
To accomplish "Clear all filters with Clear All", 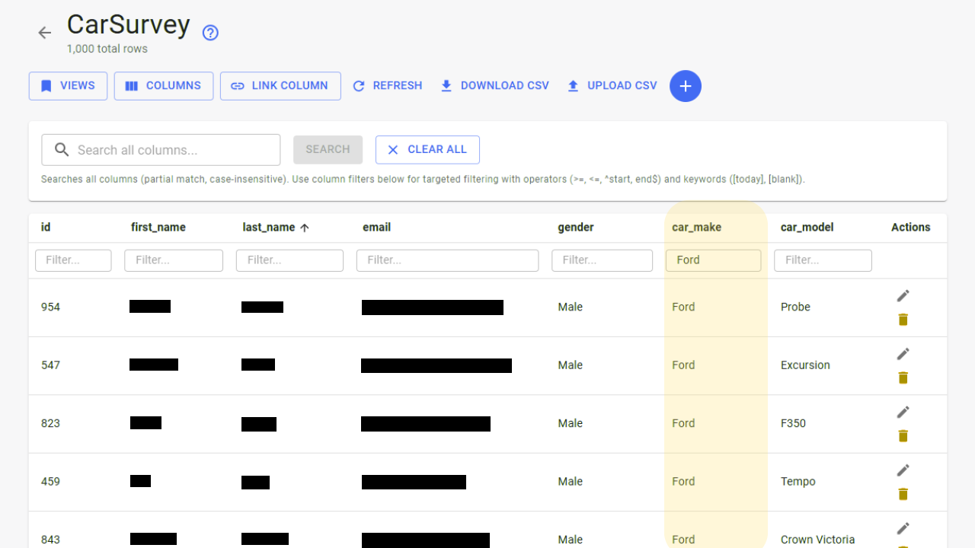I will (427, 150).
